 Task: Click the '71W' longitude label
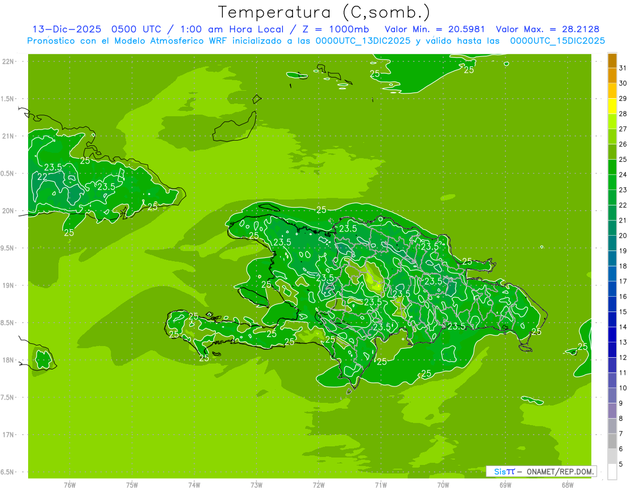point(381,485)
